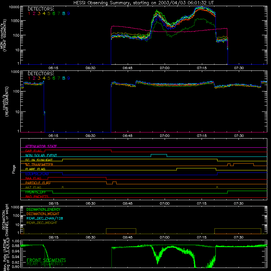Click the ATTENUATOR_STATE flag label
271x271 pixels.
(41, 146)
